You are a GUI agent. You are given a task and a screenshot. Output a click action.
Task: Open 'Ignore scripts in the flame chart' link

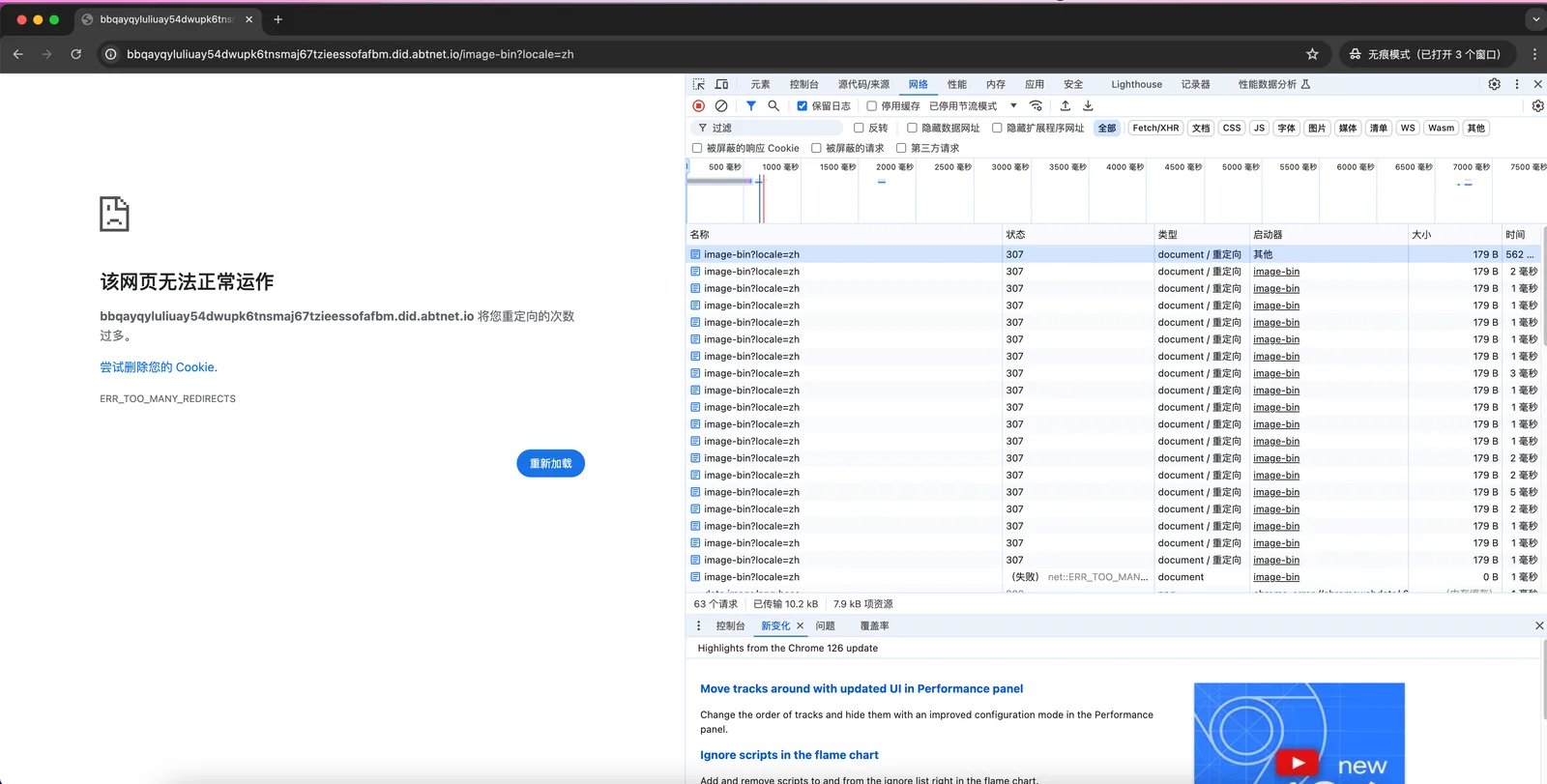point(789,755)
